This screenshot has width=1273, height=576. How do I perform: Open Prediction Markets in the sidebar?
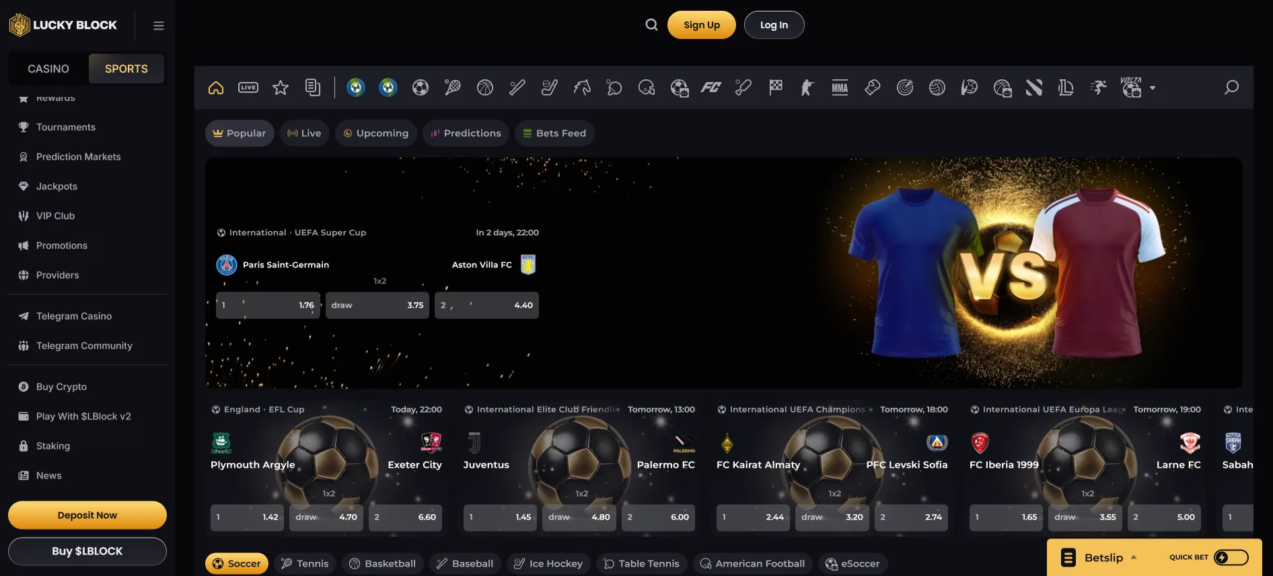[x=79, y=157]
